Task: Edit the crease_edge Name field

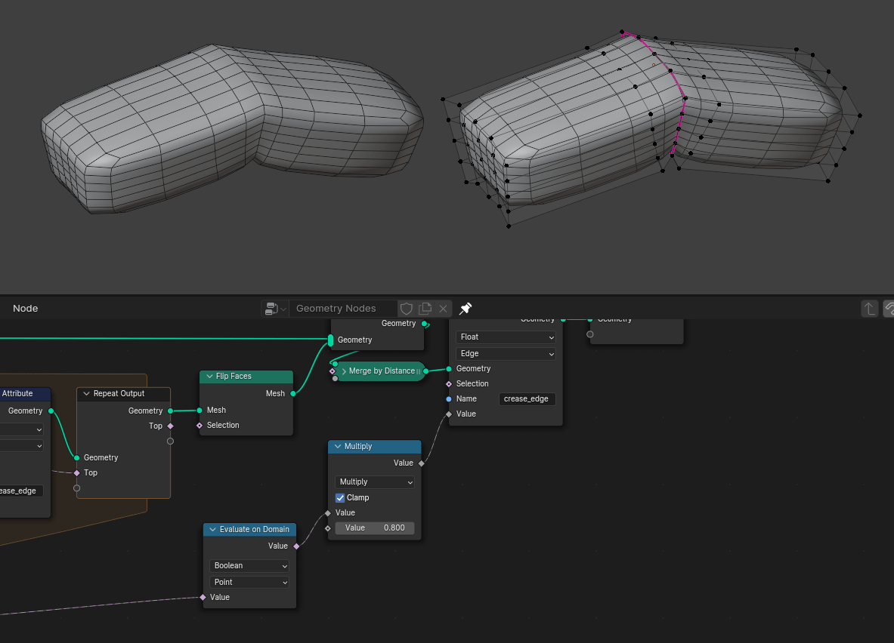Action: click(x=527, y=398)
